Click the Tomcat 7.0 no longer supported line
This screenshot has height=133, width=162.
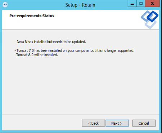pos(75,50)
